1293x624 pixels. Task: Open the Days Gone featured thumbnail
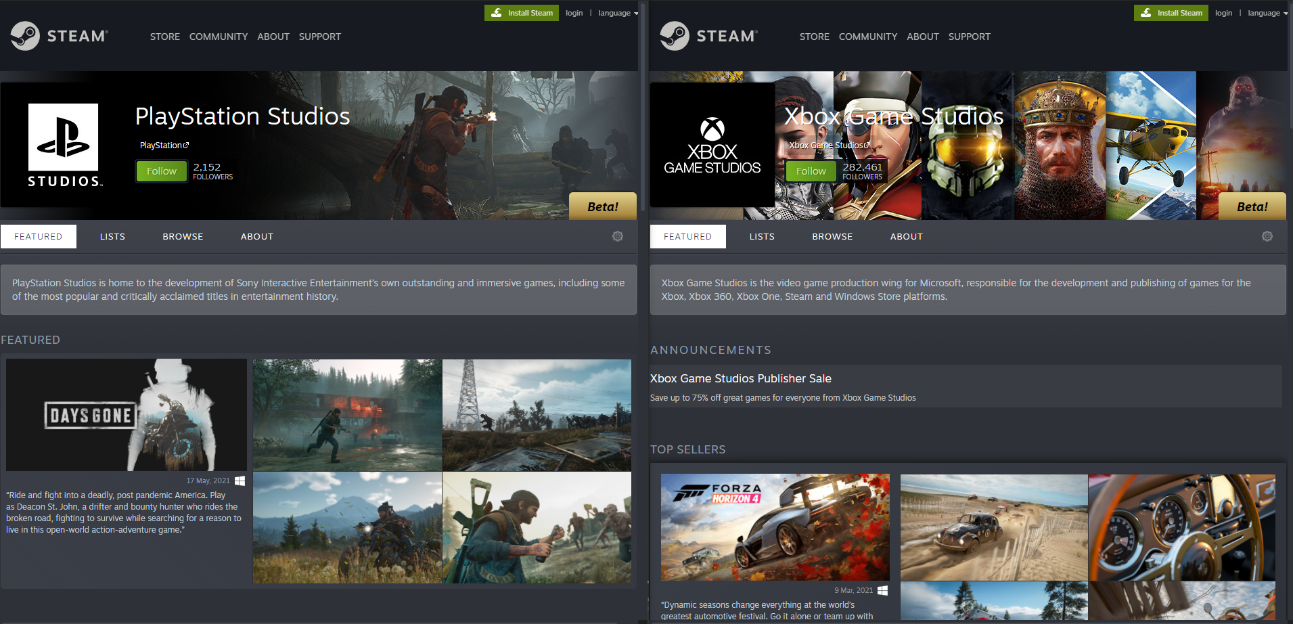(x=126, y=415)
